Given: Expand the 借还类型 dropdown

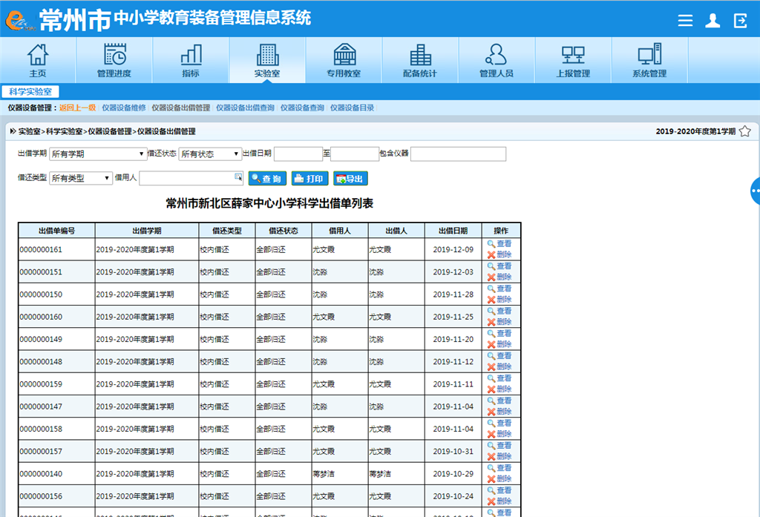Looking at the screenshot, I should point(81,178).
